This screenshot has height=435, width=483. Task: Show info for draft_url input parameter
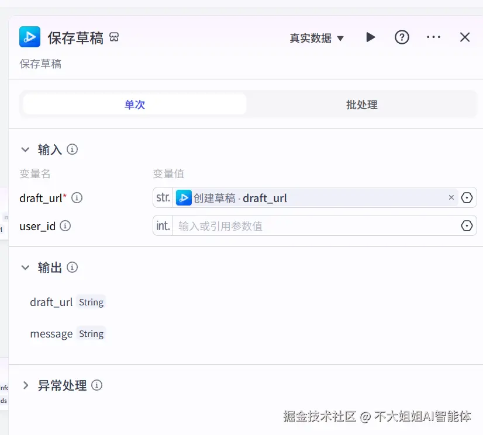(77, 198)
